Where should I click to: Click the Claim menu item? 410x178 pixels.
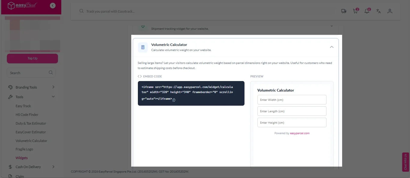pos(20,176)
